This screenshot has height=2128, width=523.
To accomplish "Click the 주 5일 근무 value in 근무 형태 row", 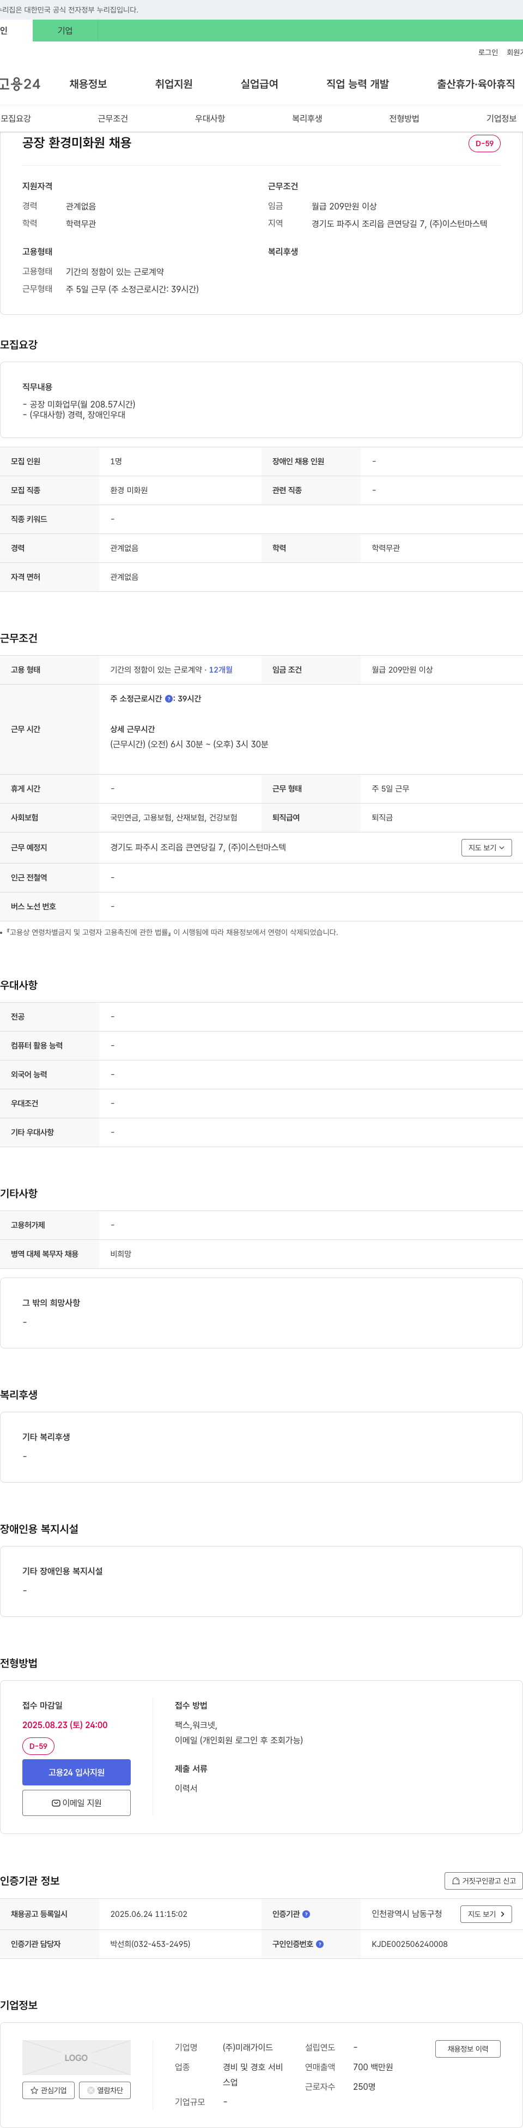I will [390, 789].
